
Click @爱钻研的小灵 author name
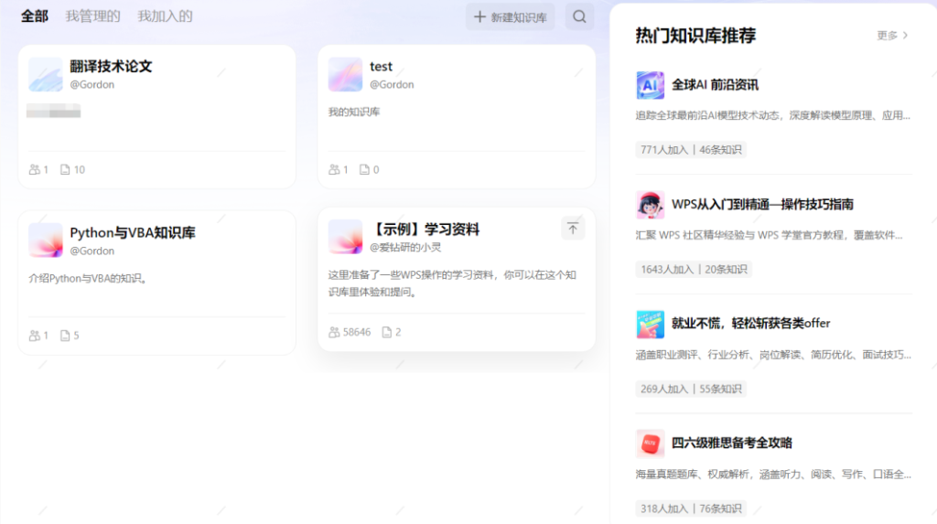405,247
